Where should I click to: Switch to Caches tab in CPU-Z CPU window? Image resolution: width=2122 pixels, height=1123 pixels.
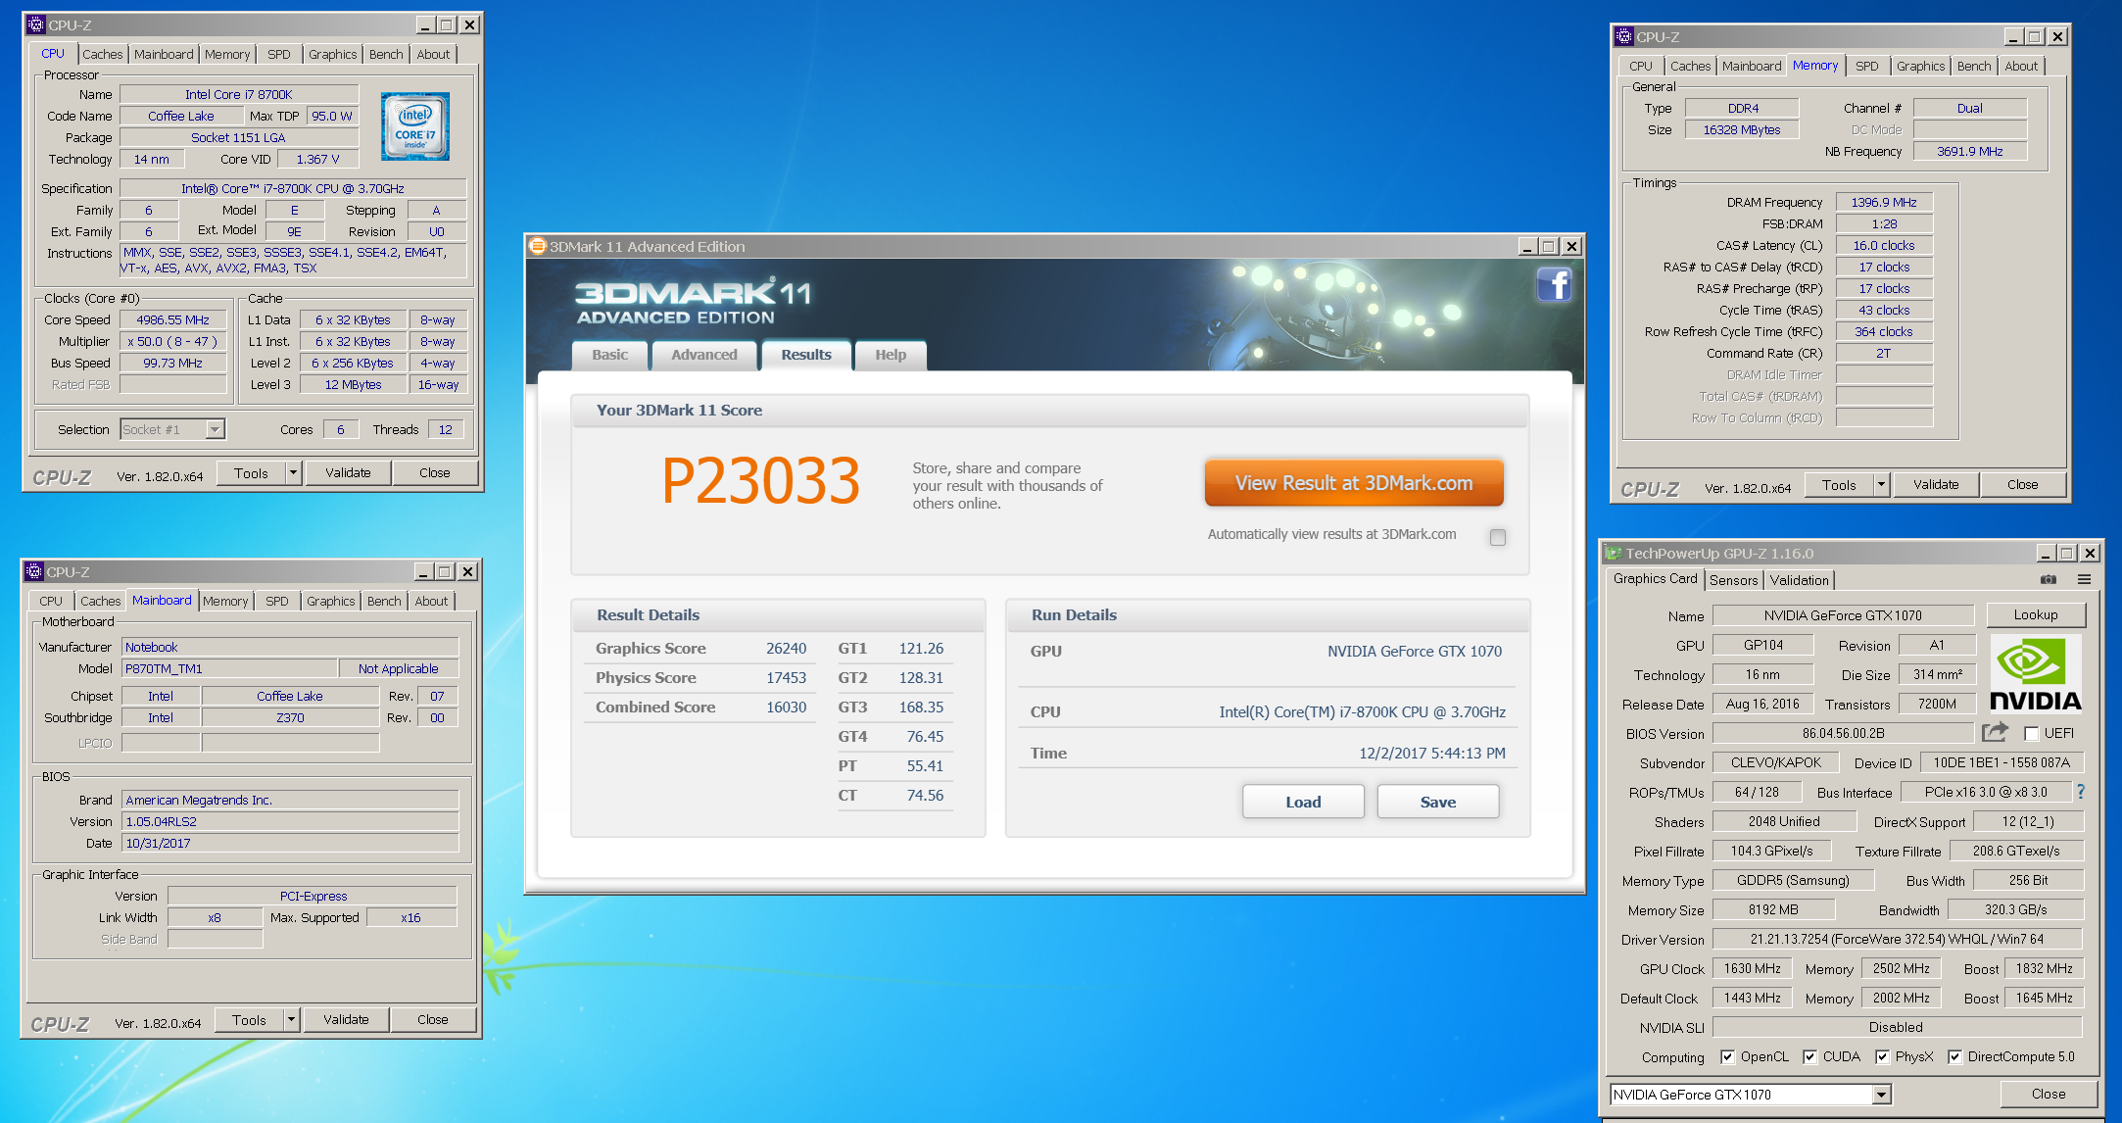click(102, 55)
